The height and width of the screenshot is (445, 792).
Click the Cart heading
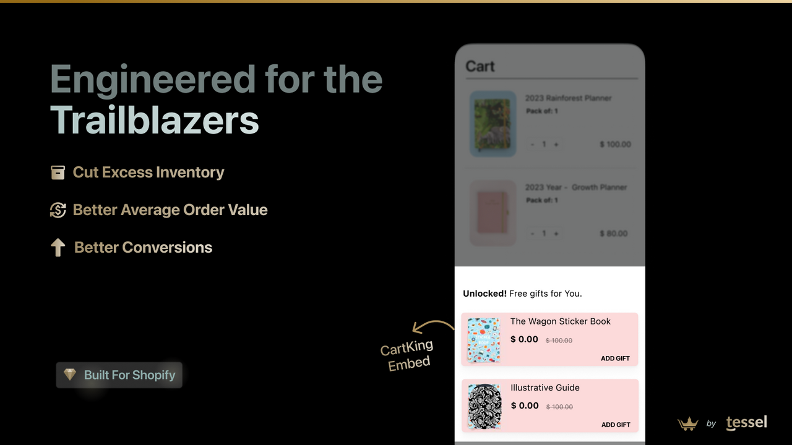(x=480, y=66)
